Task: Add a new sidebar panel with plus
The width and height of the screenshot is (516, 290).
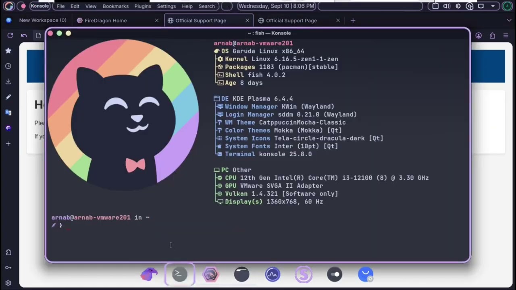Action: pos(8,143)
